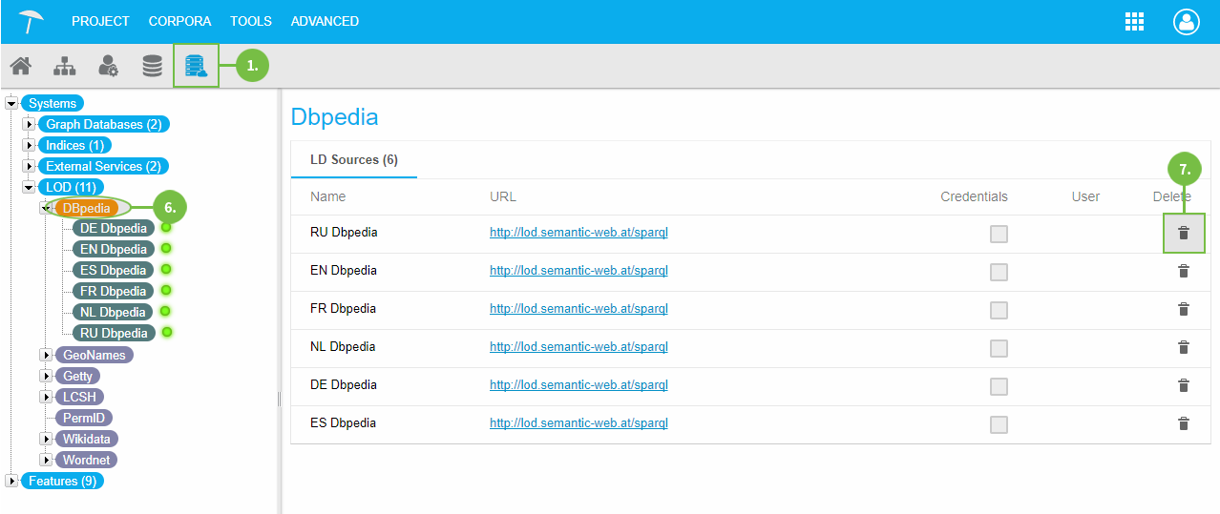Collapse the LOD tree node
The image size is (1220, 514).
click(x=29, y=188)
